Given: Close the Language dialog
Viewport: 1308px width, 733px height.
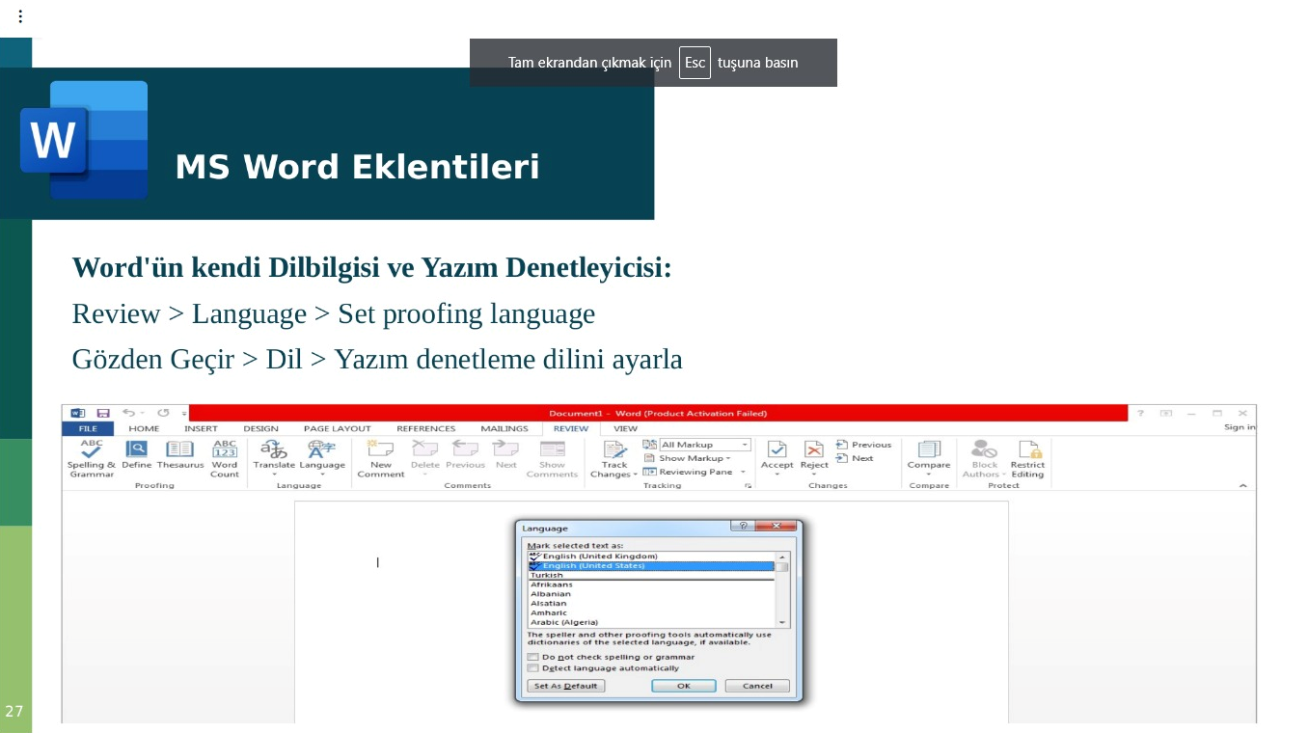Looking at the screenshot, I should pyautogui.click(x=777, y=526).
